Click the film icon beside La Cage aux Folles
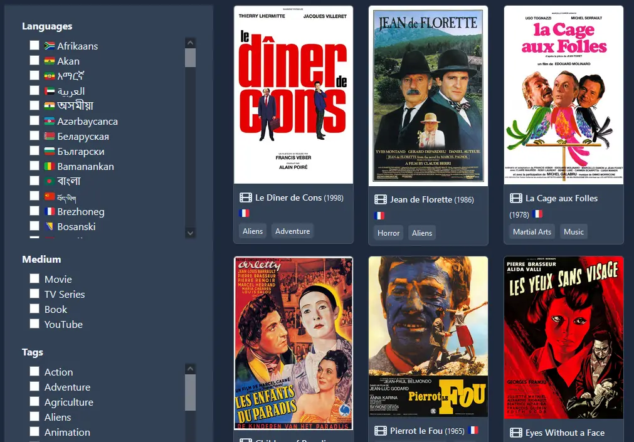This screenshot has width=634, height=442. pyautogui.click(x=516, y=198)
